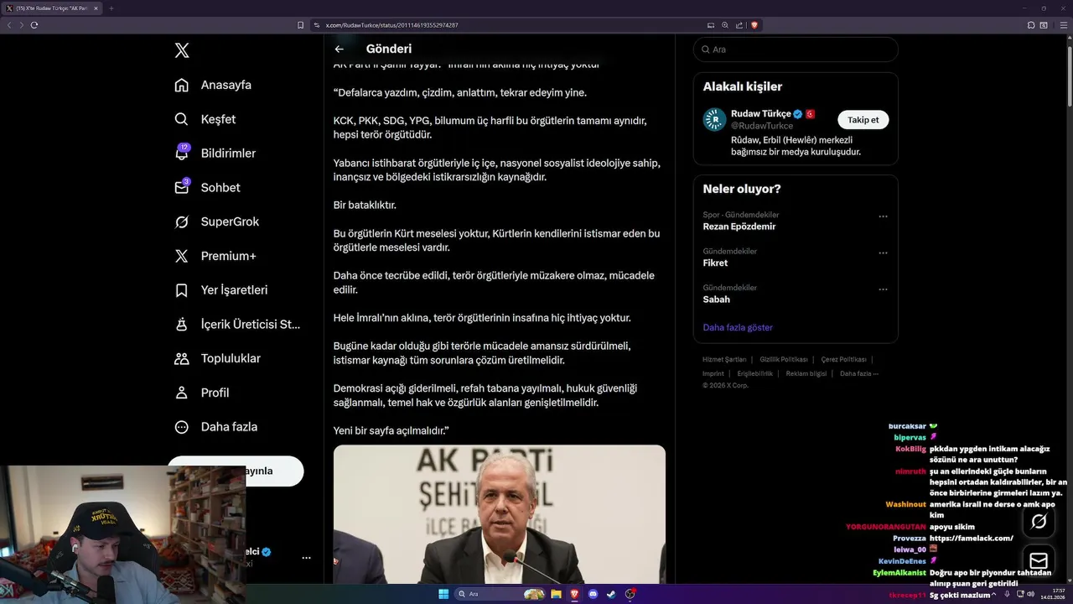Open OBS Studio on taskbar

(630, 594)
